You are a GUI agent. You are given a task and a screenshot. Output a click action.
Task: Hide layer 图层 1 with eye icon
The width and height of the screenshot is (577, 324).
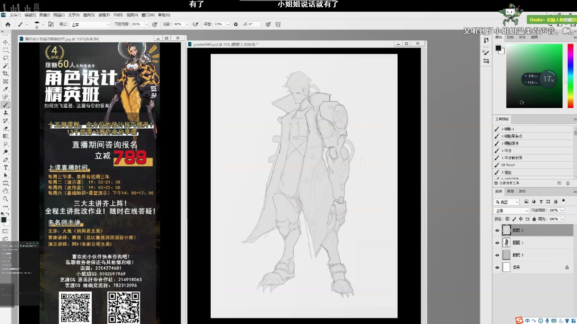tap(497, 243)
